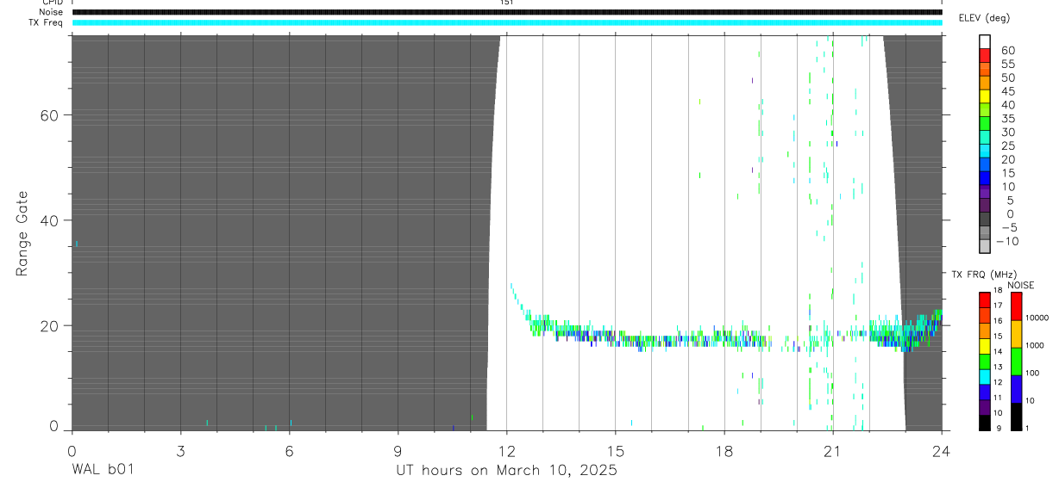This screenshot has width=1059, height=488.
Task: Click the 'Noise' row label at the top left
Action: point(51,12)
